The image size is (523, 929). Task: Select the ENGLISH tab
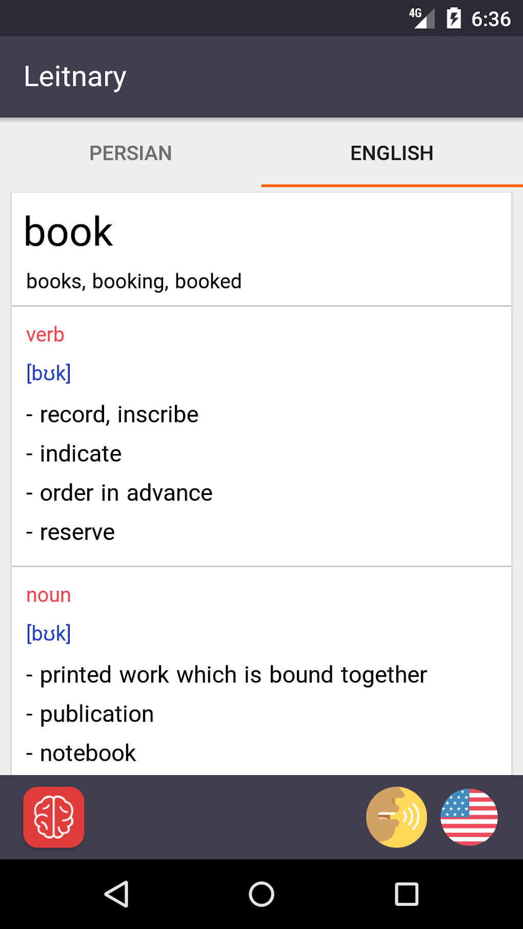coord(392,153)
